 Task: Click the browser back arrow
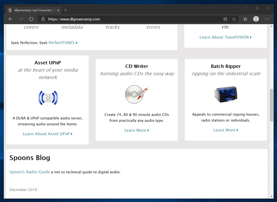pyautogui.click(x=11, y=19)
